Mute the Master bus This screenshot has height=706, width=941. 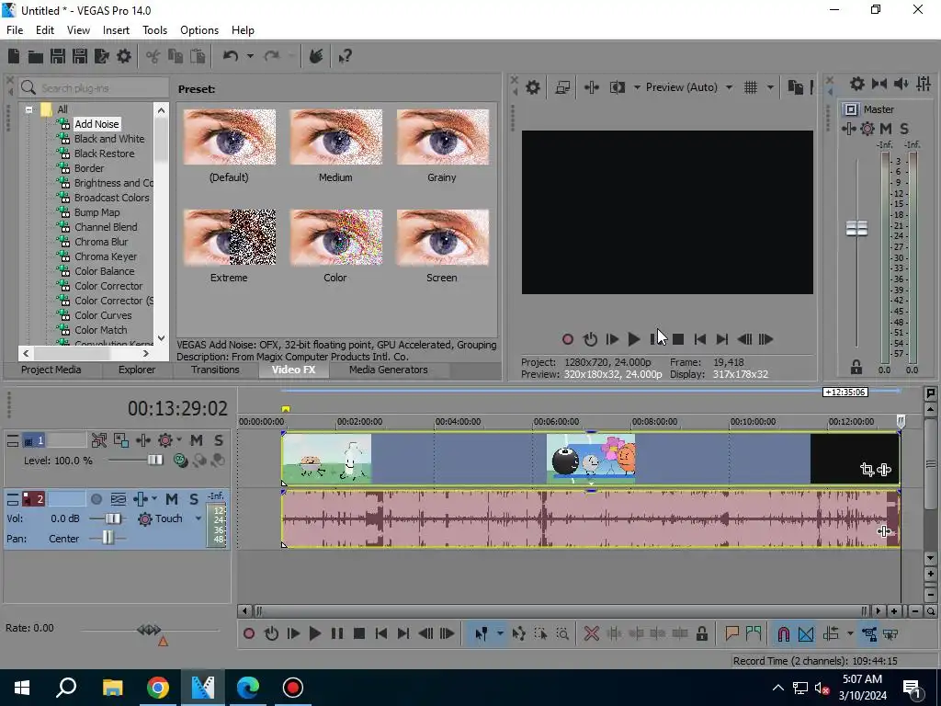point(886,129)
